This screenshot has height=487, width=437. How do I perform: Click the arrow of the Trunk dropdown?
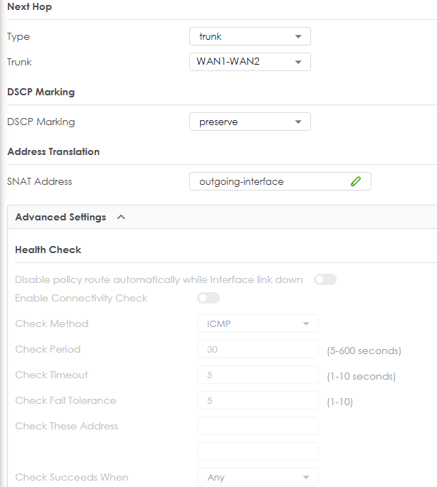298,62
